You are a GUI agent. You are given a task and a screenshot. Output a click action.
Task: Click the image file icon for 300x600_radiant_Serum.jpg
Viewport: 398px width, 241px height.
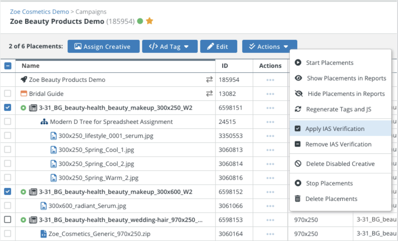point(44,206)
